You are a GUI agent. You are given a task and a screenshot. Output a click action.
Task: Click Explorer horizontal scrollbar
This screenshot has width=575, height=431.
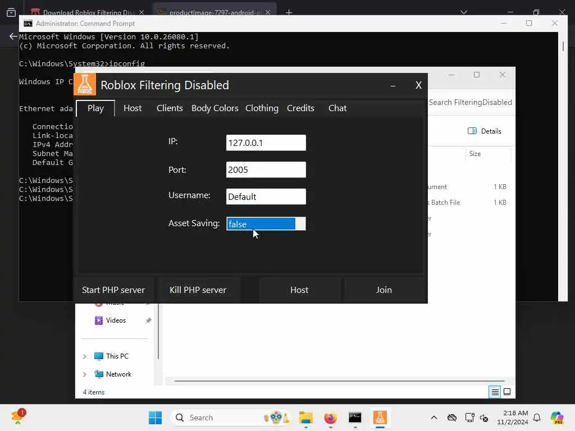[339, 381]
